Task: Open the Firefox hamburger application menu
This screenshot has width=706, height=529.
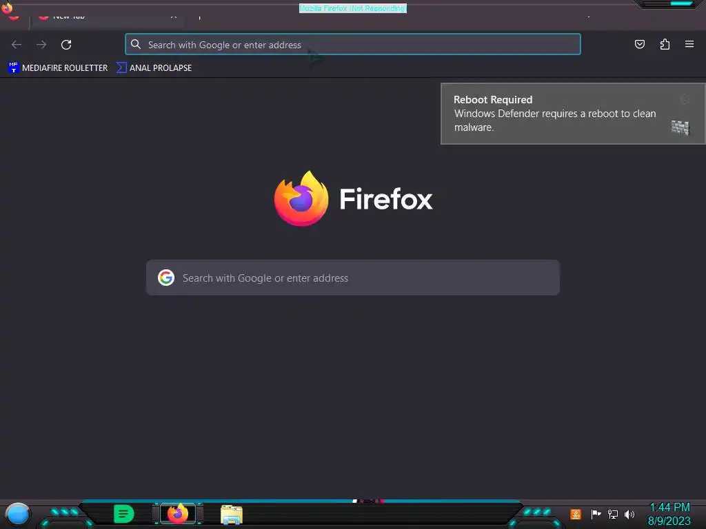Action: [x=689, y=44]
